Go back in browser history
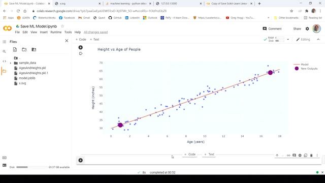 5,11
